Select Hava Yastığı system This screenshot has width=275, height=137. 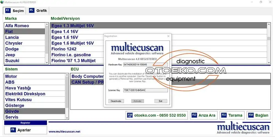[35, 88]
